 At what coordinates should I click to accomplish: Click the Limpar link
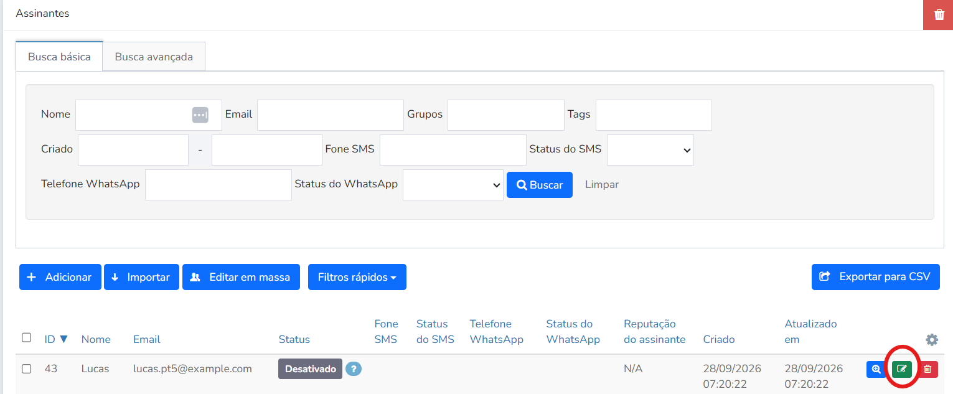602,185
